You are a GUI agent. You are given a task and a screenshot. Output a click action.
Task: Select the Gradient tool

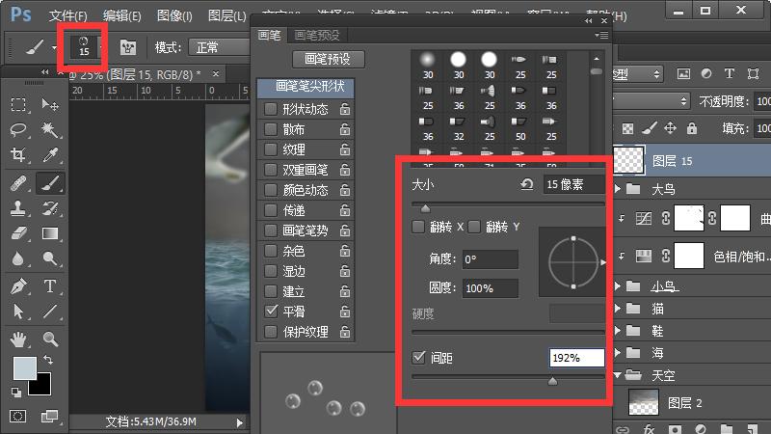coord(50,233)
